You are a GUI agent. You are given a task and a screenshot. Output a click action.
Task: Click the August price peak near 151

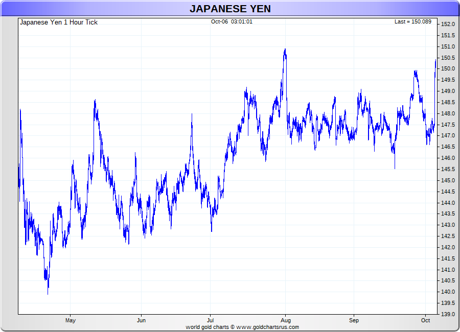pos(285,50)
